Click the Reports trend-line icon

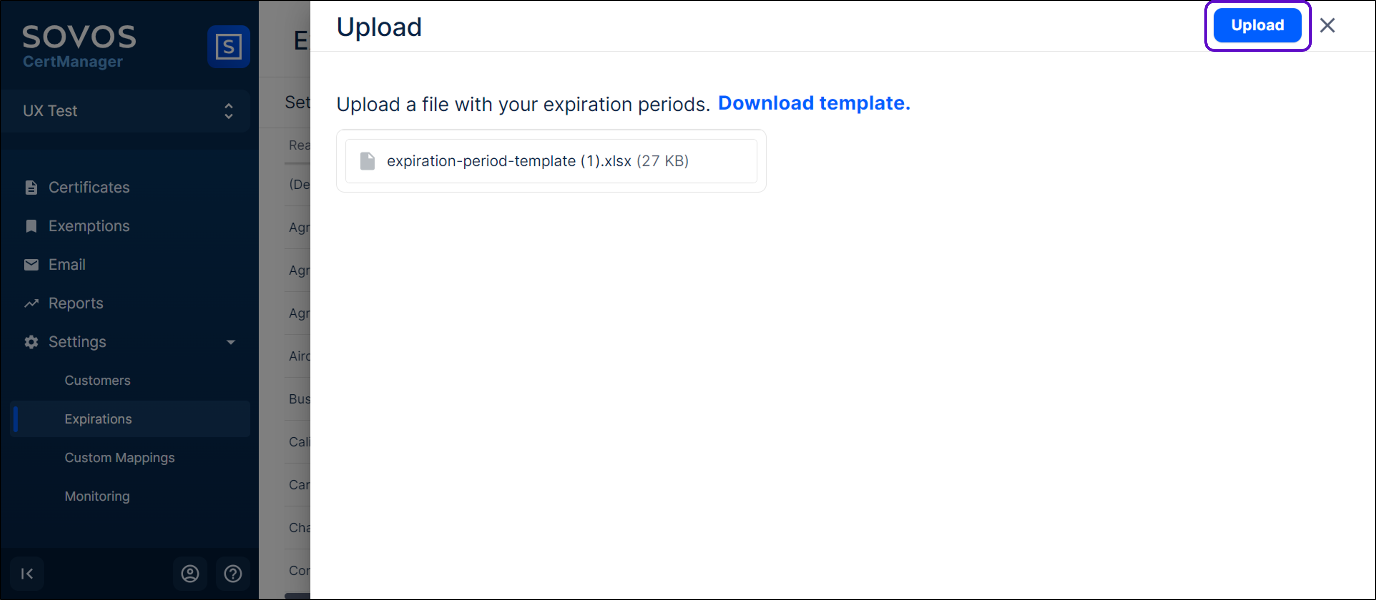[x=31, y=303]
